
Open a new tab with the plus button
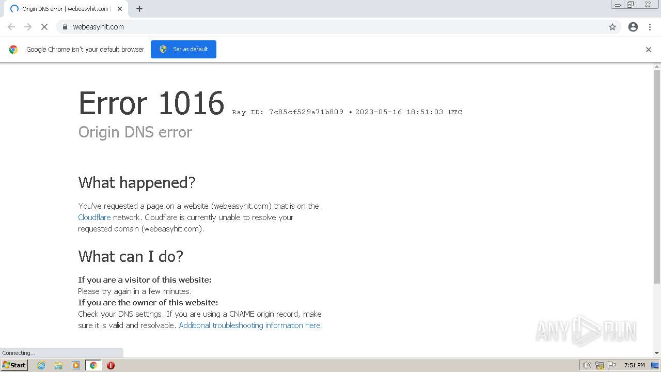point(139,9)
